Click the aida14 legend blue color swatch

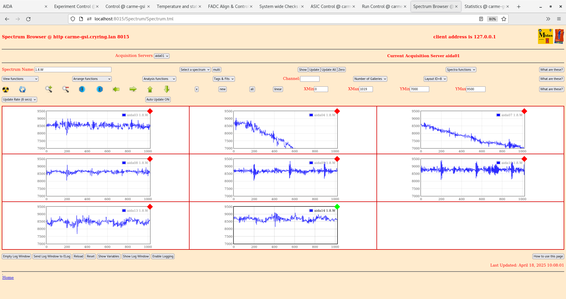click(x=311, y=211)
